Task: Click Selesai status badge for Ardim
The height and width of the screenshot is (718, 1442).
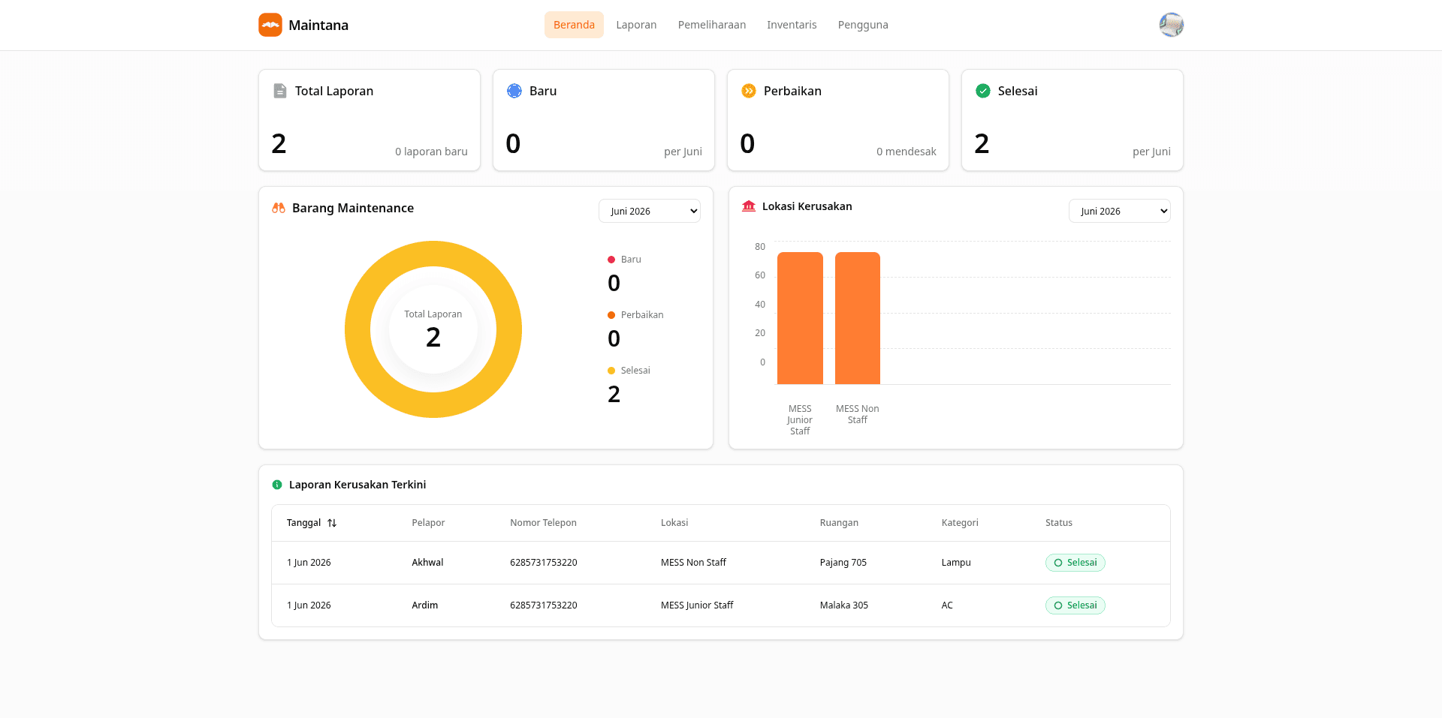Action: coord(1075,605)
